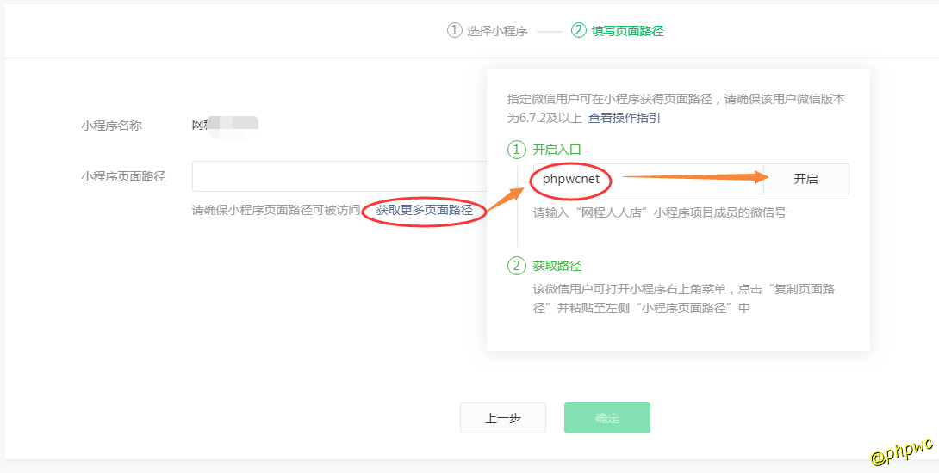The height and width of the screenshot is (473, 939).
Task: Select the 填写页面路径 step label
Action: (627, 31)
